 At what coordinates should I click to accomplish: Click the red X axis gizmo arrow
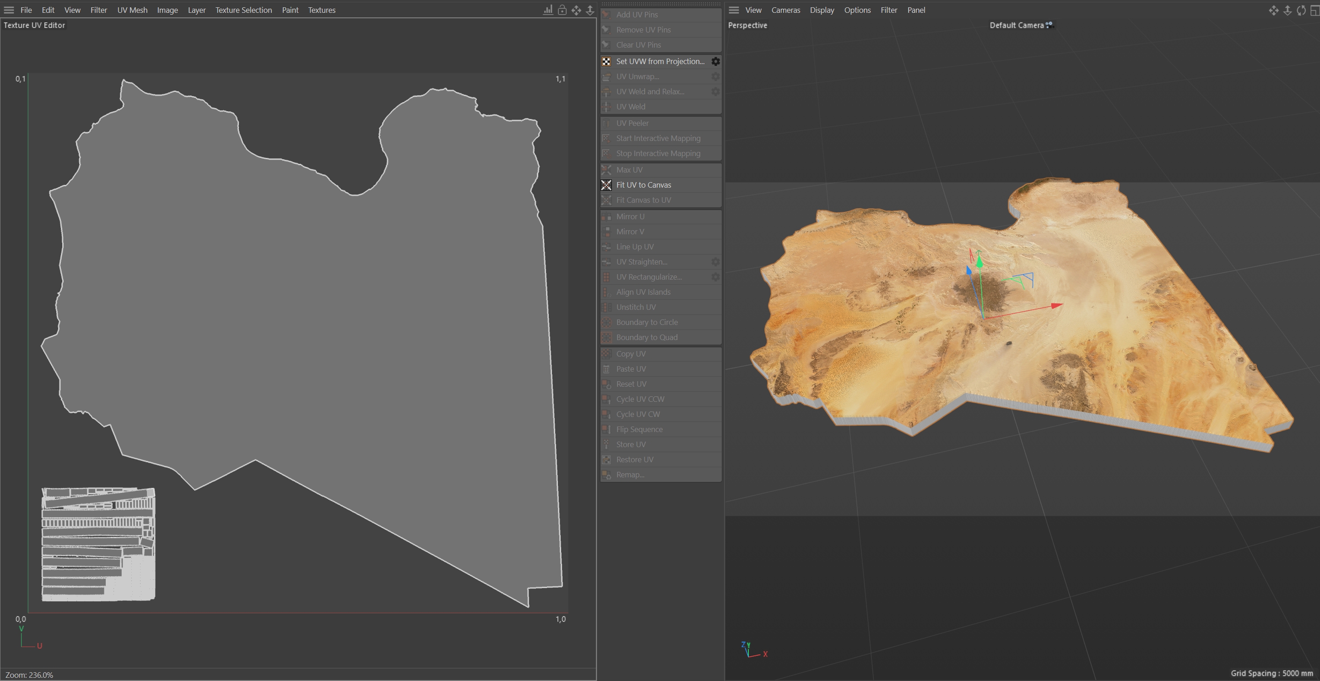[x=1056, y=306]
